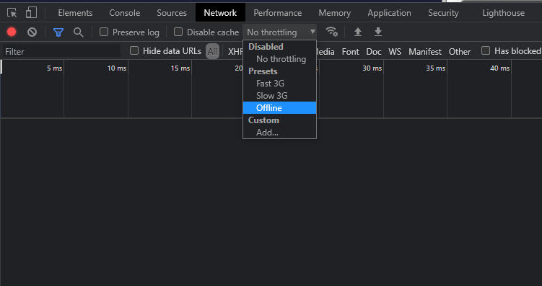The height and width of the screenshot is (286, 542).
Task: Open network conditions wifi icon
Action: point(331,32)
